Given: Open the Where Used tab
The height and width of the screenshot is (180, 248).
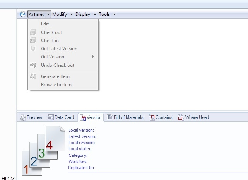Looking at the screenshot, I should coord(193,117).
